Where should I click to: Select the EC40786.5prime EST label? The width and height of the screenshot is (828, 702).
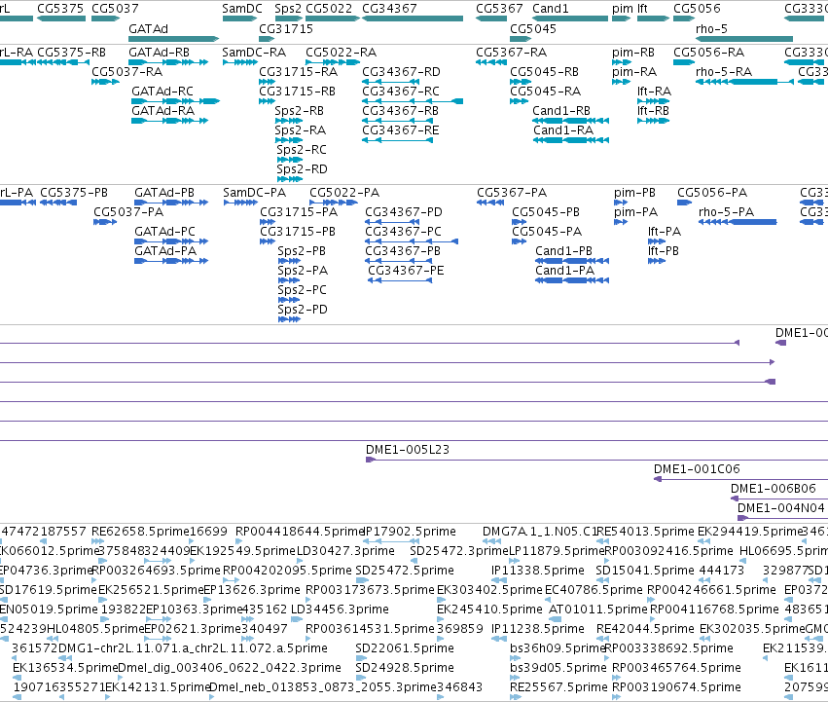tap(594, 589)
